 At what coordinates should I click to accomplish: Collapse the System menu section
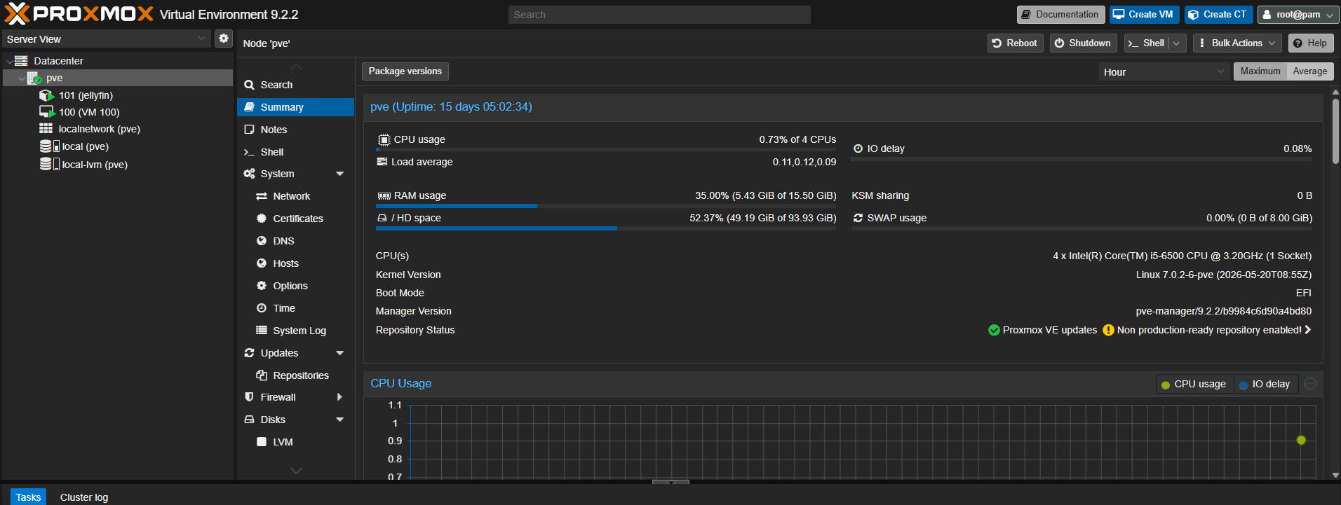click(x=340, y=174)
